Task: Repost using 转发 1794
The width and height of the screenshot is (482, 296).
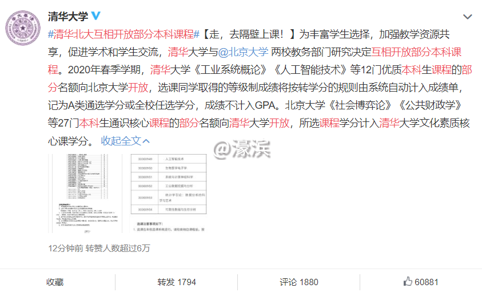Action: click(x=177, y=282)
